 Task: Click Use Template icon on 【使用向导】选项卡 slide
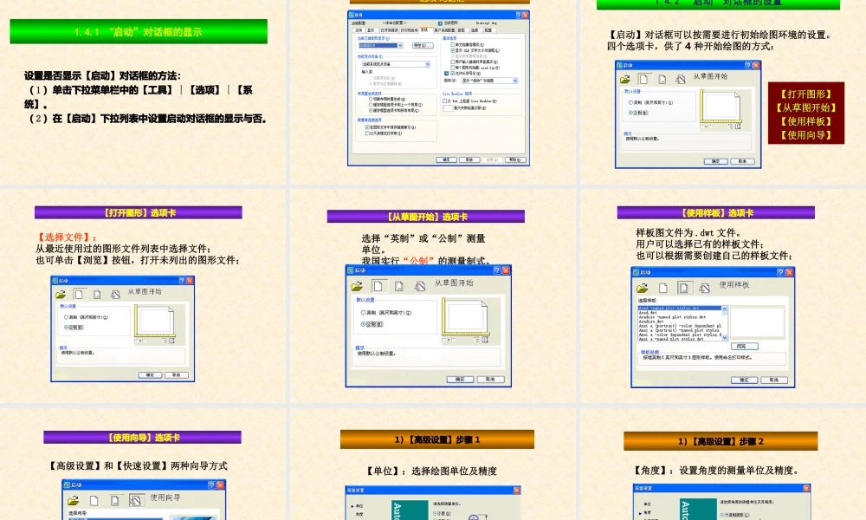[115, 501]
